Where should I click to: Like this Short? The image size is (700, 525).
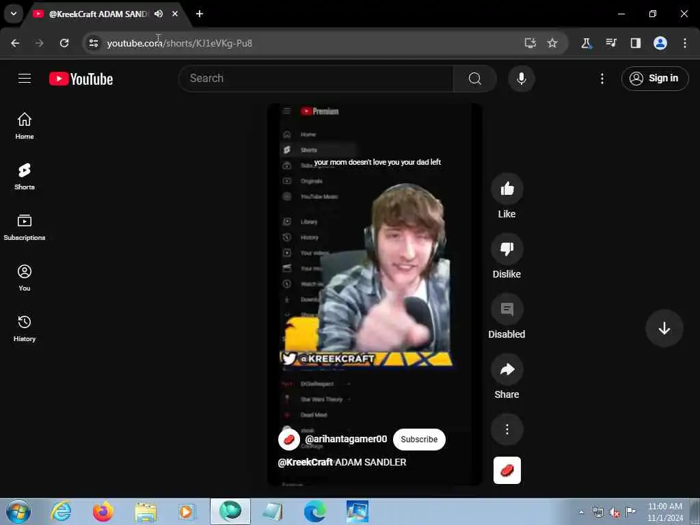point(507,189)
